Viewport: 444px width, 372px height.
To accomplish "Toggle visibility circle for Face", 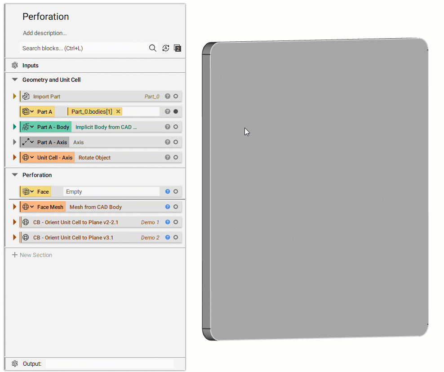I will pyautogui.click(x=176, y=192).
